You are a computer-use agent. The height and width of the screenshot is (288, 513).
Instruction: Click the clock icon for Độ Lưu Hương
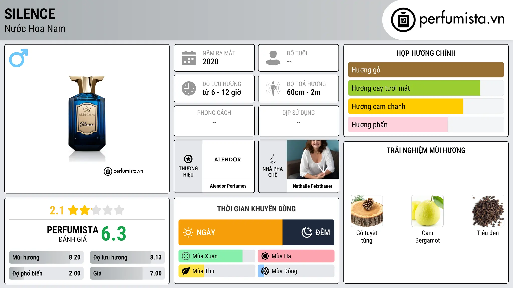[189, 88]
